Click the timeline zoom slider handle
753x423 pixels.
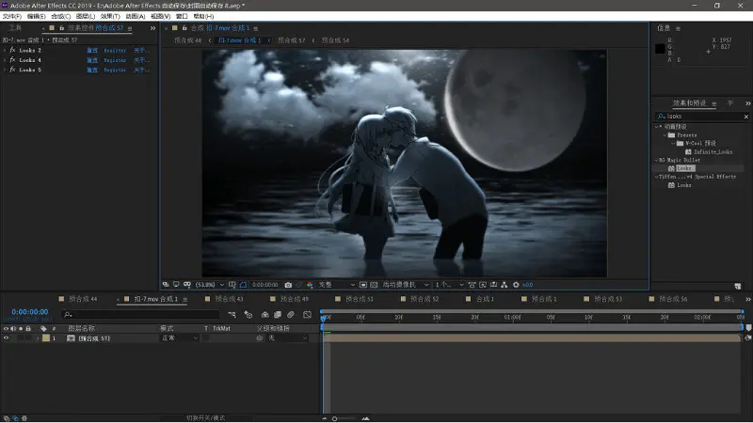[x=335, y=418]
